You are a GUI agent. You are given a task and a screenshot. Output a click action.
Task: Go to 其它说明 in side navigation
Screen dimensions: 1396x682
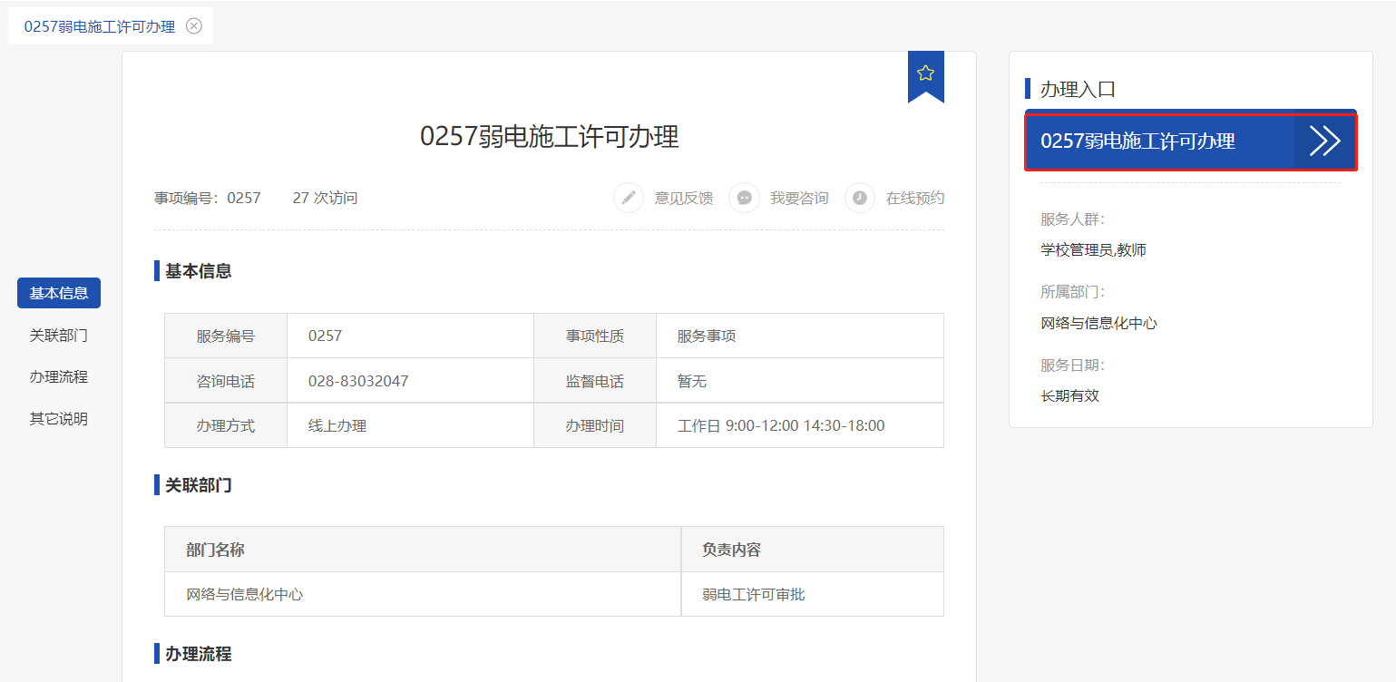click(59, 418)
